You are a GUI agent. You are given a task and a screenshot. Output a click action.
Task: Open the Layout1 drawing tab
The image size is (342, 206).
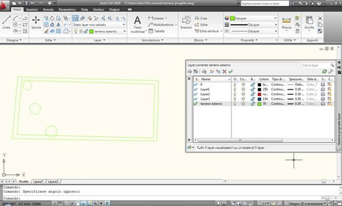point(38,181)
